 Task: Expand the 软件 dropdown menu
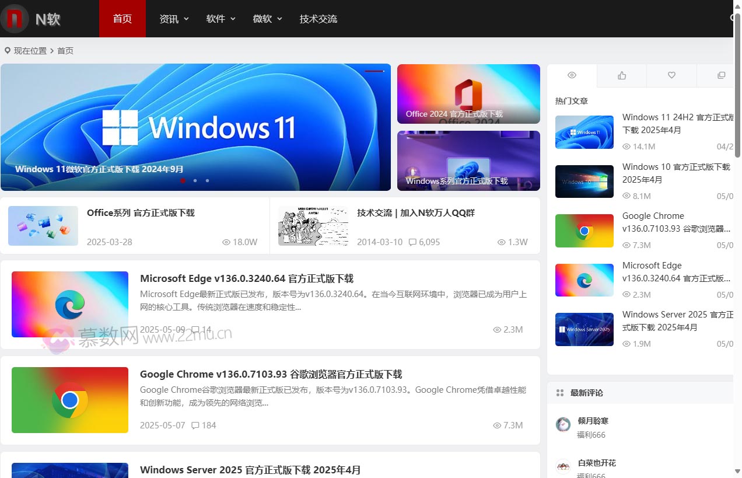(220, 18)
